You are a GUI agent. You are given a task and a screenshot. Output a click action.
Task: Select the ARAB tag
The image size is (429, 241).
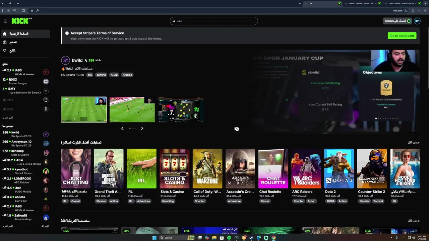pos(114,75)
